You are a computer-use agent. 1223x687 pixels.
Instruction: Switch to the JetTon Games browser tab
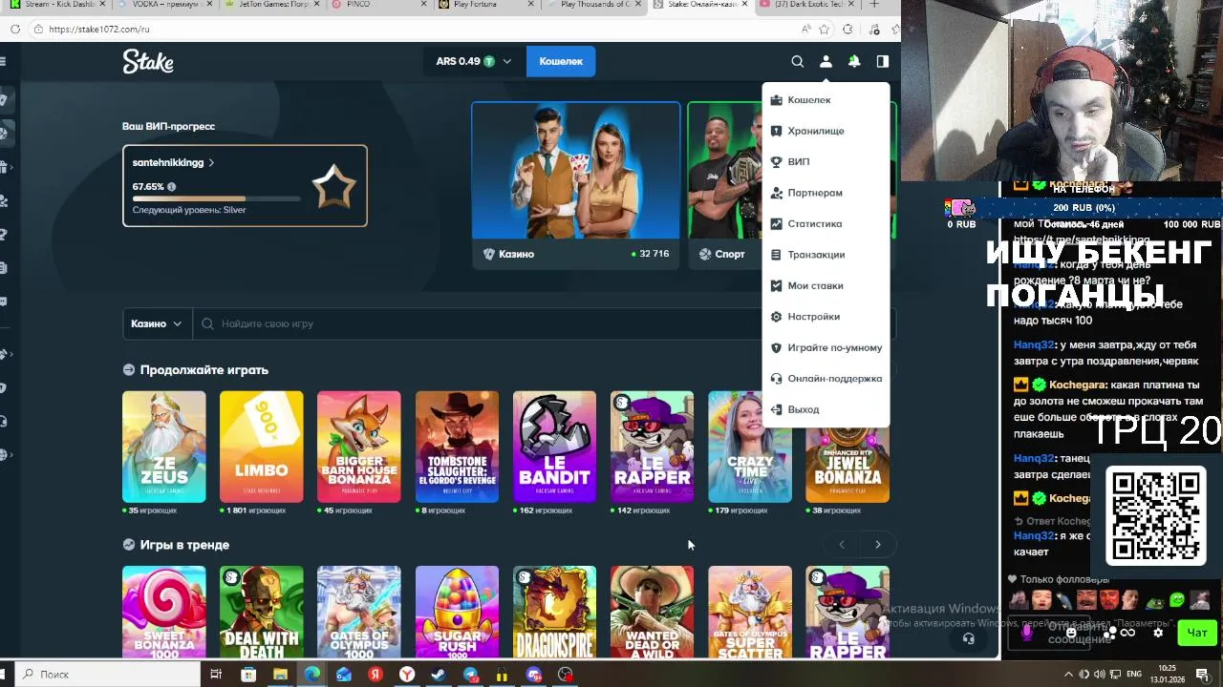pyautogui.click(x=271, y=5)
